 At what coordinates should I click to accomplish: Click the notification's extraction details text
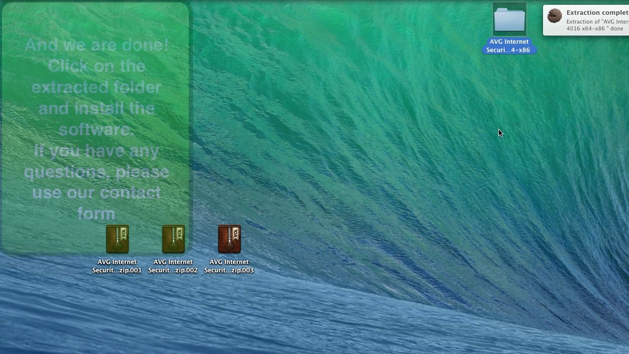597,25
